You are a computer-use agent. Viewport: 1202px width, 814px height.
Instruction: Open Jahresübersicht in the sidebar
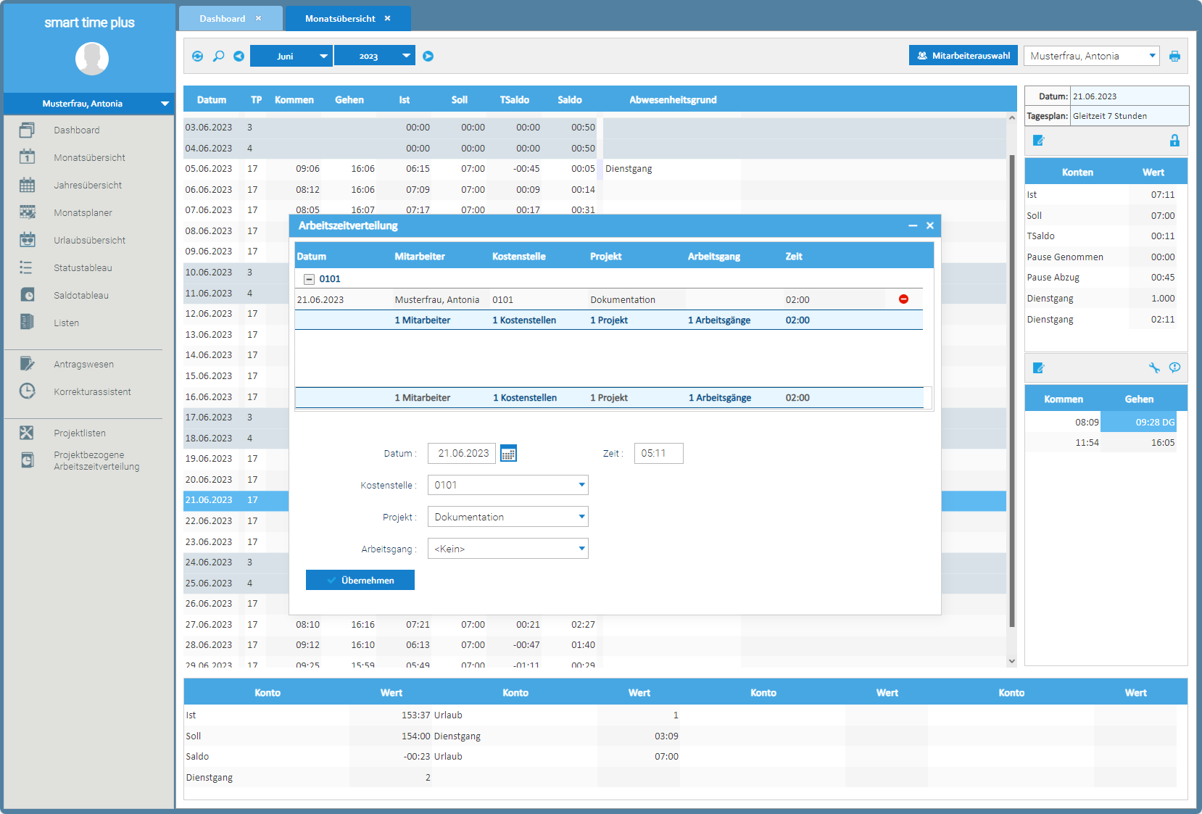87,186
